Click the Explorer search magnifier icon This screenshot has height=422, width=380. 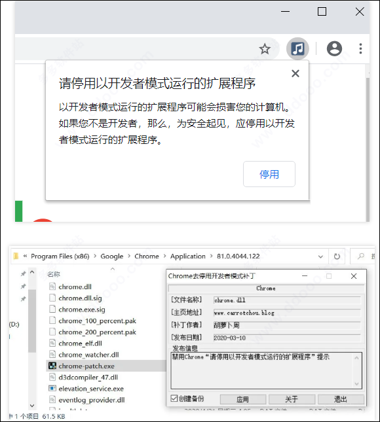[360, 256]
